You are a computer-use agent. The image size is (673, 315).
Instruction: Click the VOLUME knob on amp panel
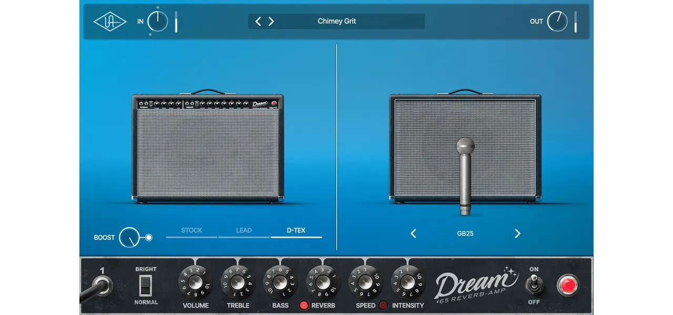coord(195,283)
